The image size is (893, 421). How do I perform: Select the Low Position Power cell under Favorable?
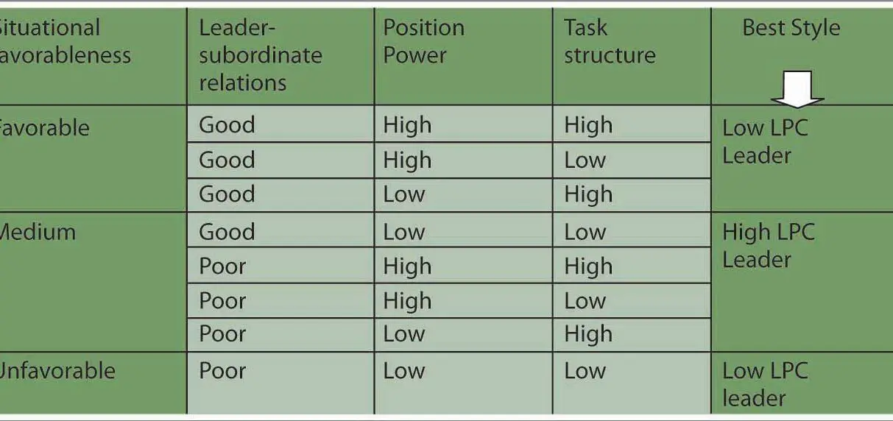[463, 194]
